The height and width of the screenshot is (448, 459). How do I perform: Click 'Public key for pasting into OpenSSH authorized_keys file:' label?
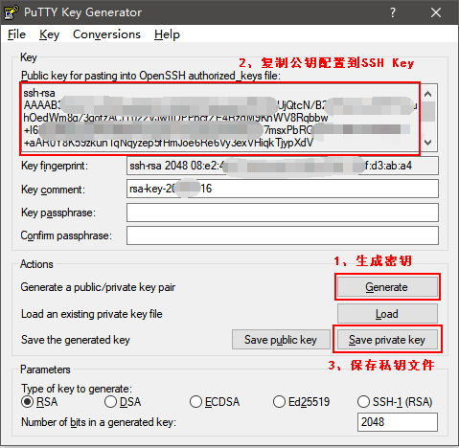tap(150, 76)
